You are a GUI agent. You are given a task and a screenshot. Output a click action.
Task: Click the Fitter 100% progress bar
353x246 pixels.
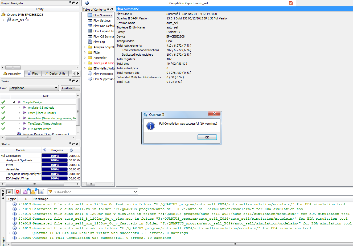[55, 165]
